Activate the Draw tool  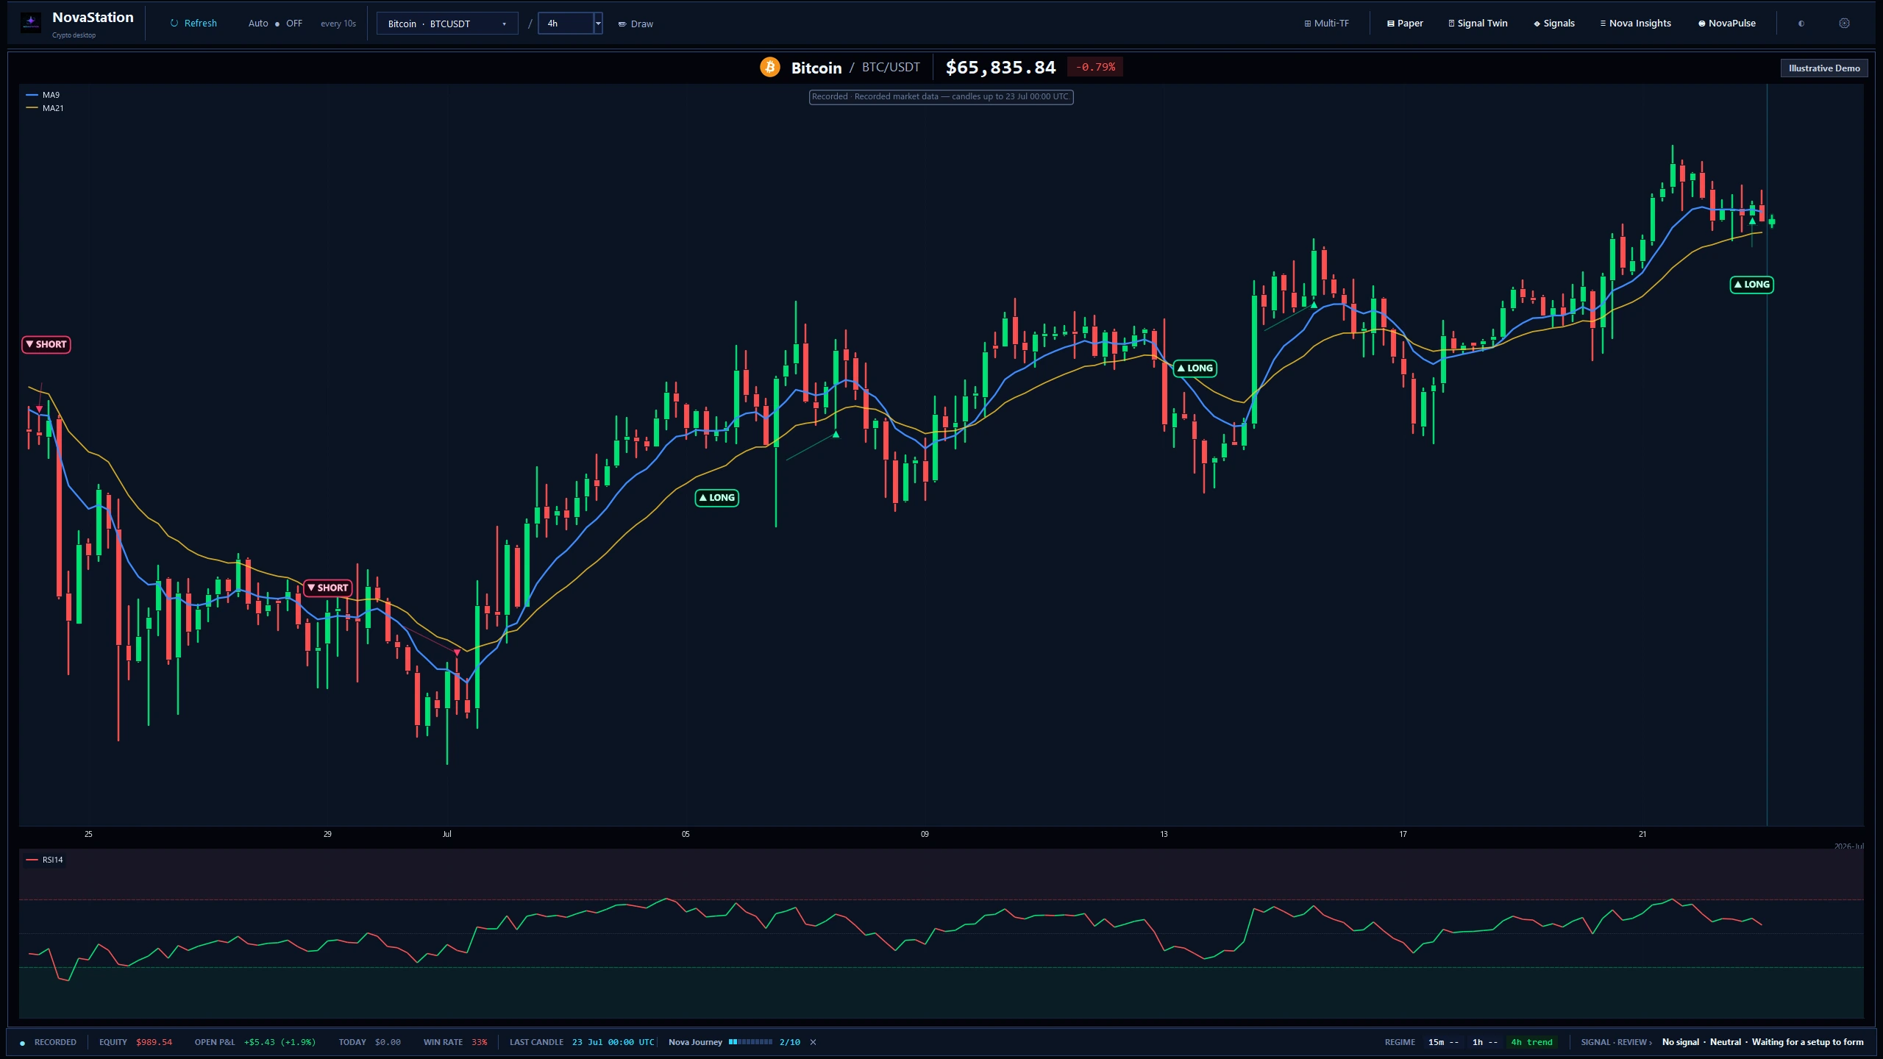click(636, 24)
